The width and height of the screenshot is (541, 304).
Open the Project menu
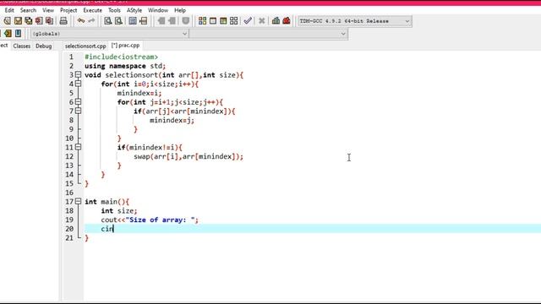(68, 10)
